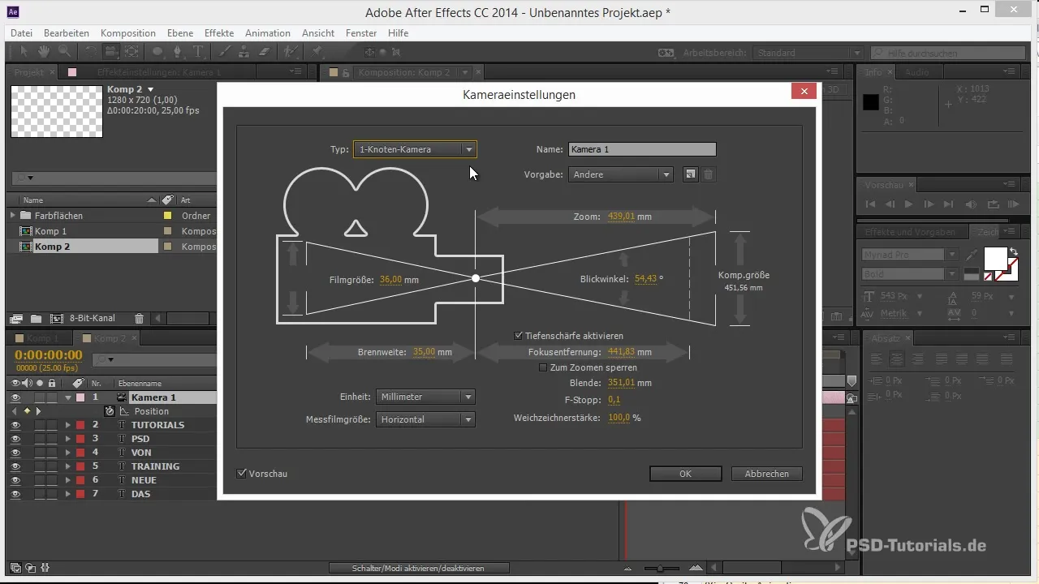The image size is (1039, 584).
Task: Click the white fill color swatch
Action: pyautogui.click(x=995, y=259)
